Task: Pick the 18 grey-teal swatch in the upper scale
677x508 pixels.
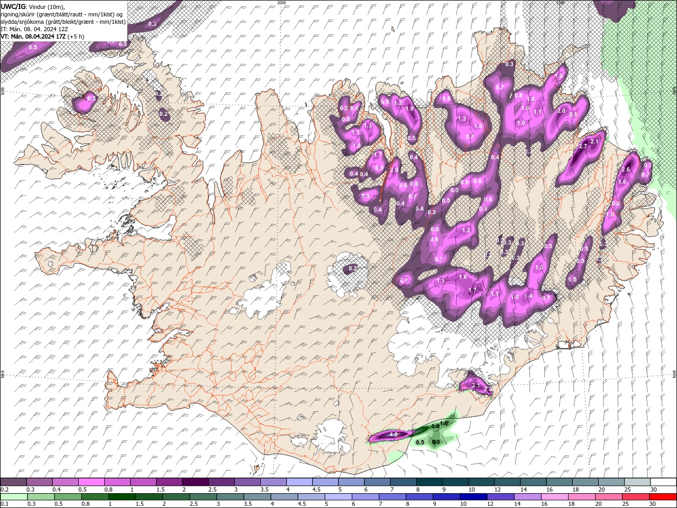Action: point(585,482)
